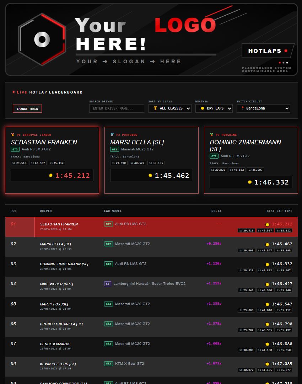This screenshot has width=302, height=384.
Task: Click the +1.215s delta value
Action: tap(214, 283)
